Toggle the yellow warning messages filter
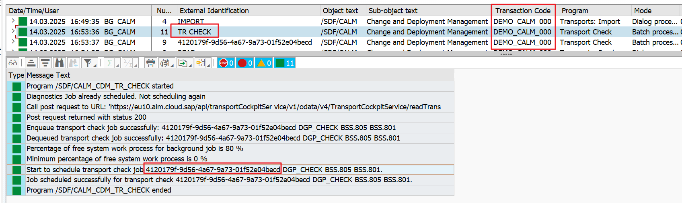This screenshot has width=682, height=203. [264, 63]
